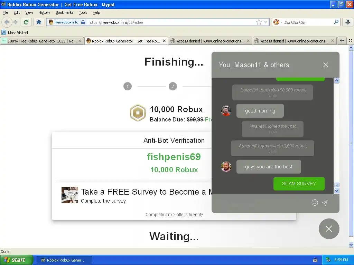Image resolution: width=354 pixels, height=265 pixels.
Task: Click the chat scrollbar thumb
Action: [x=336, y=185]
